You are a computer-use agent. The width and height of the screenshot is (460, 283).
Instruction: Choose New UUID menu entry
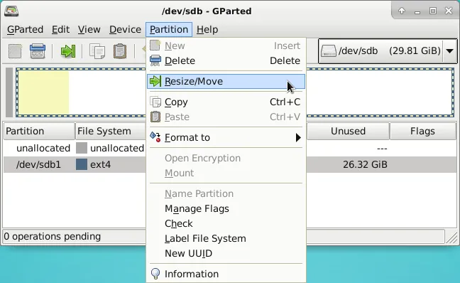point(226,253)
